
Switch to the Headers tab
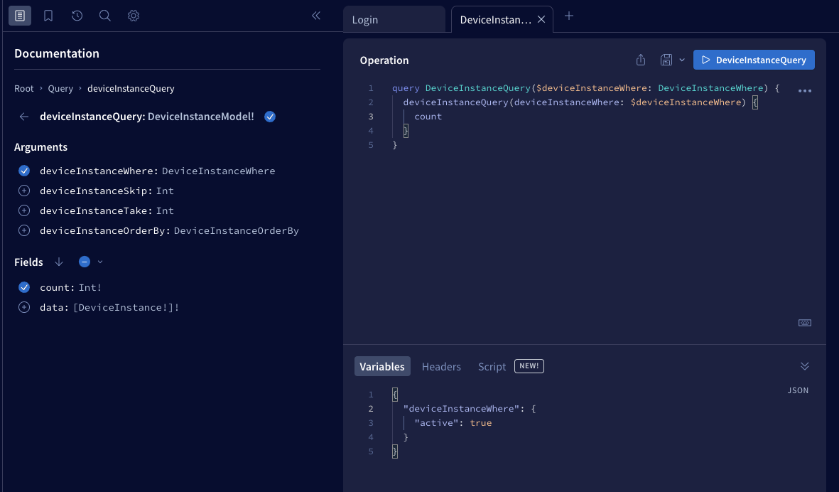tap(441, 367)
